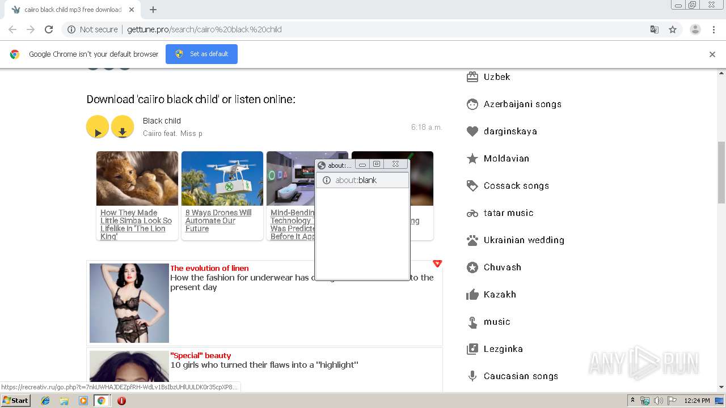Click the about:blank popup address field

tap(362, 180)
